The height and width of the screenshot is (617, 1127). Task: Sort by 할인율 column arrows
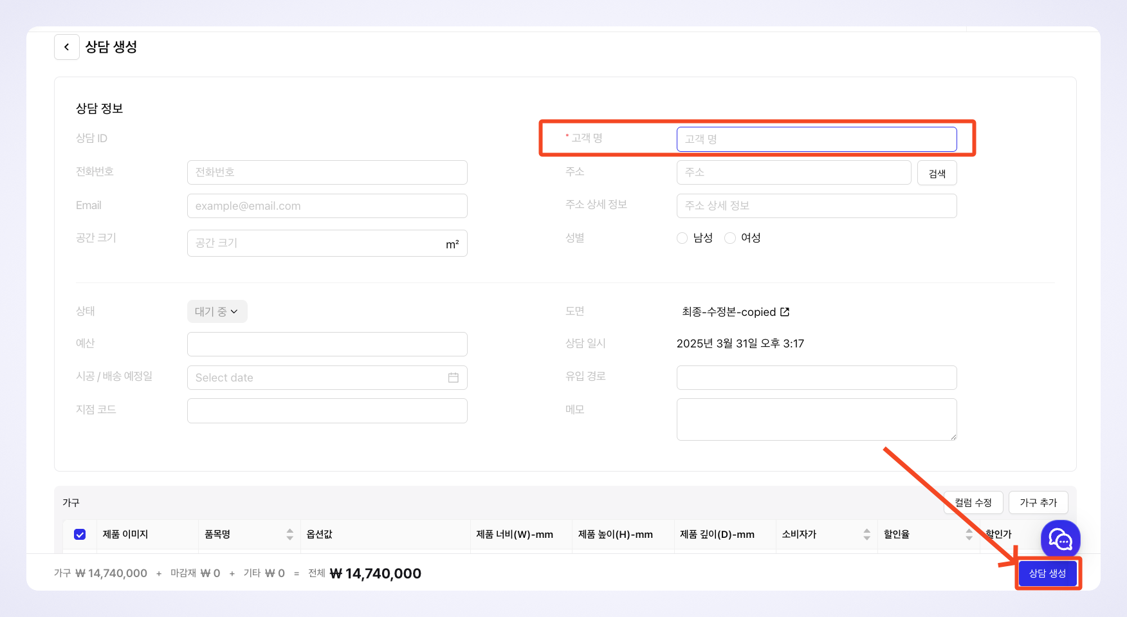[969, 534]
